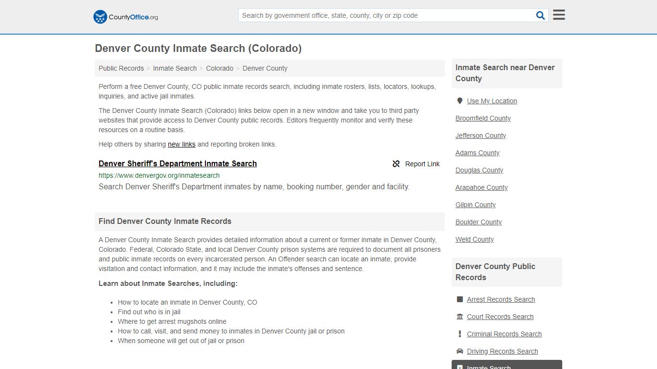Click the Court Records courthouse icon
Viewport: 657px width, 369px height.
pyautogui.click(x=460, y=317)
